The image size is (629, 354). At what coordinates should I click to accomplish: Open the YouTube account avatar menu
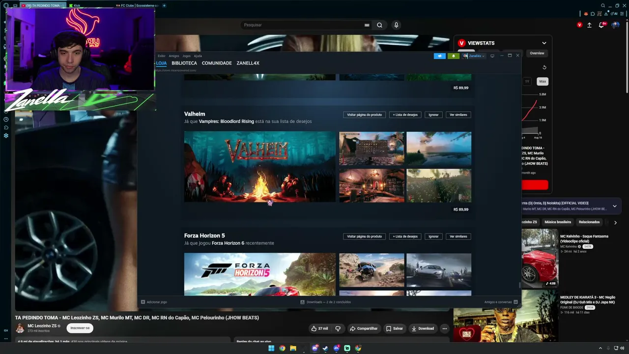click(x=615, y=25)
